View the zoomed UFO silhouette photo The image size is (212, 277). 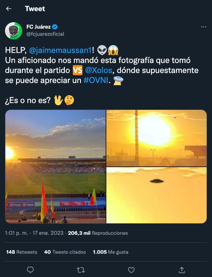pyautogui.click(x=156, y=195)
